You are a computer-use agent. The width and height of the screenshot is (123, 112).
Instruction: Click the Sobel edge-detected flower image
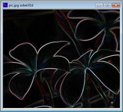point(61,58)
